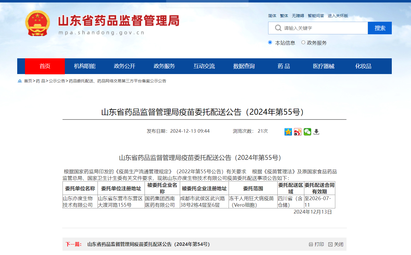Click the home icon in breadcrumb

[x=20, y=81]
